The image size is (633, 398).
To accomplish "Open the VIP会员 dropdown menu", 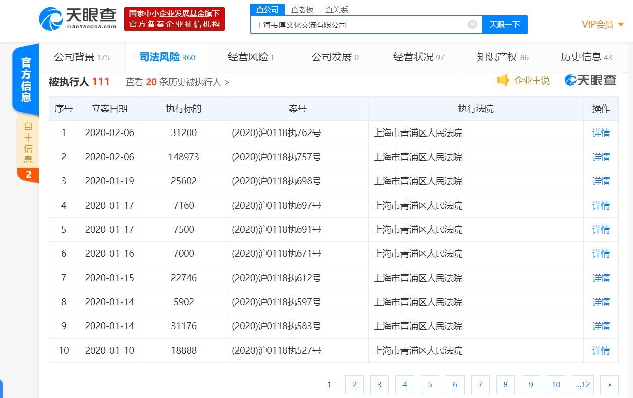I will [603, 24].
